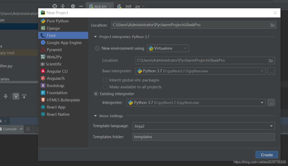Open Template language Jinja2 dropdown
288x166 pixels.
[x=203, y=126]
